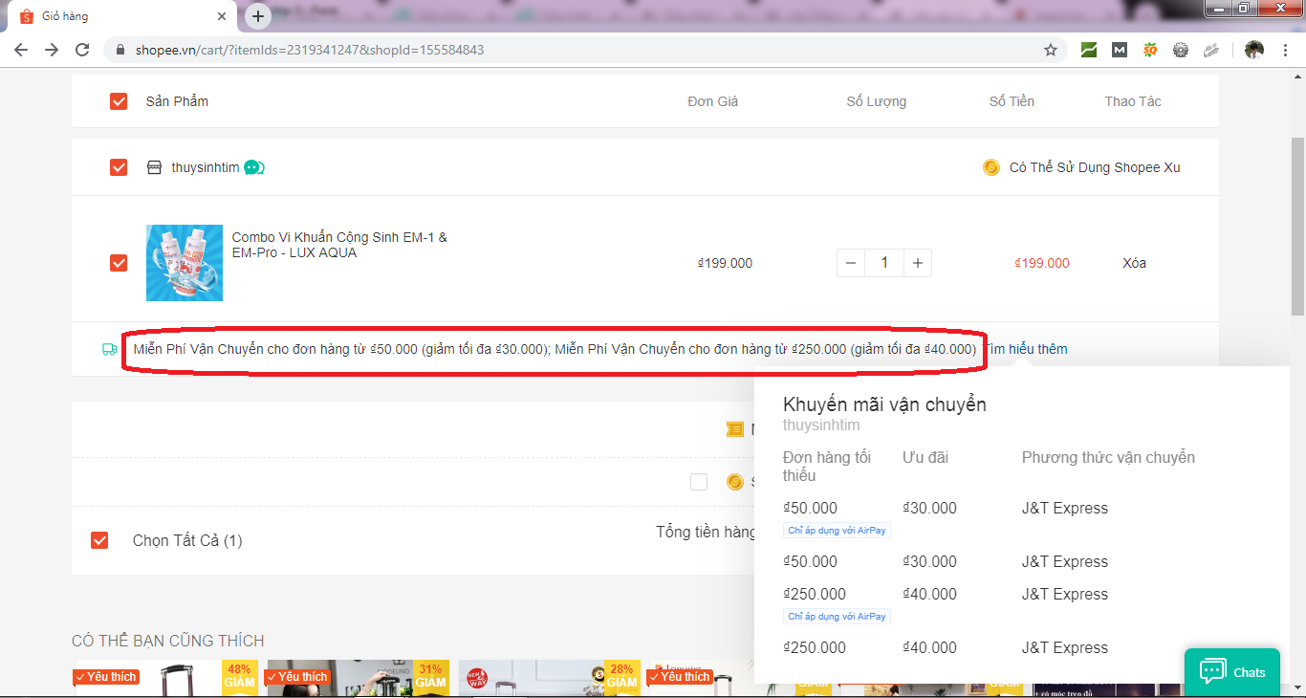Click the first AirPay-only badge under ₫50.000
Viewport: 1306px width, 698px height.
click(837, 530)
